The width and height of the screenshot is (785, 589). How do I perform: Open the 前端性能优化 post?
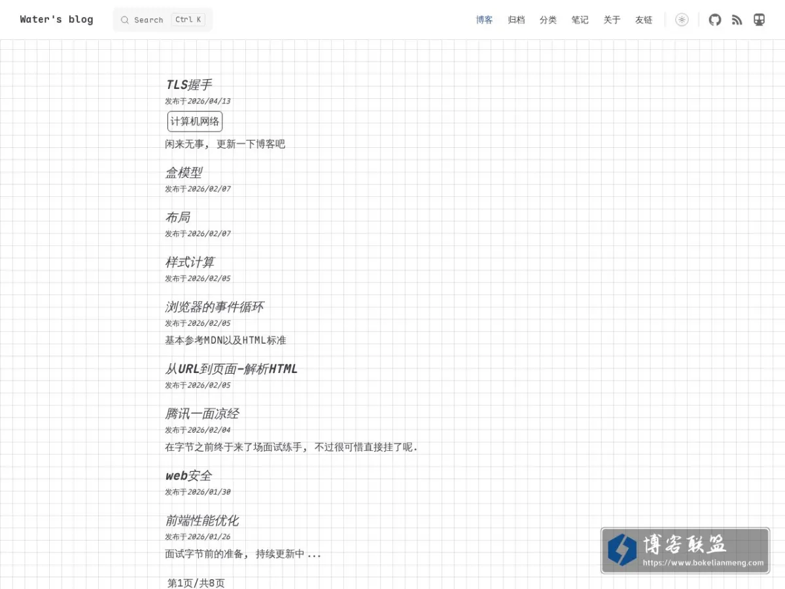tap(202, 520)
